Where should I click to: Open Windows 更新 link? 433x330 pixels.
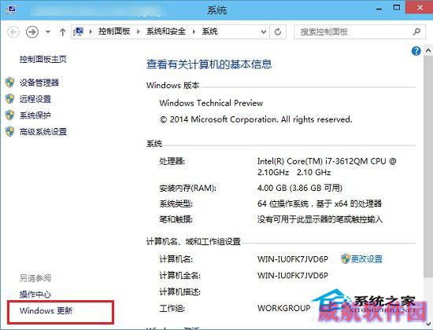tap(46, 311)
